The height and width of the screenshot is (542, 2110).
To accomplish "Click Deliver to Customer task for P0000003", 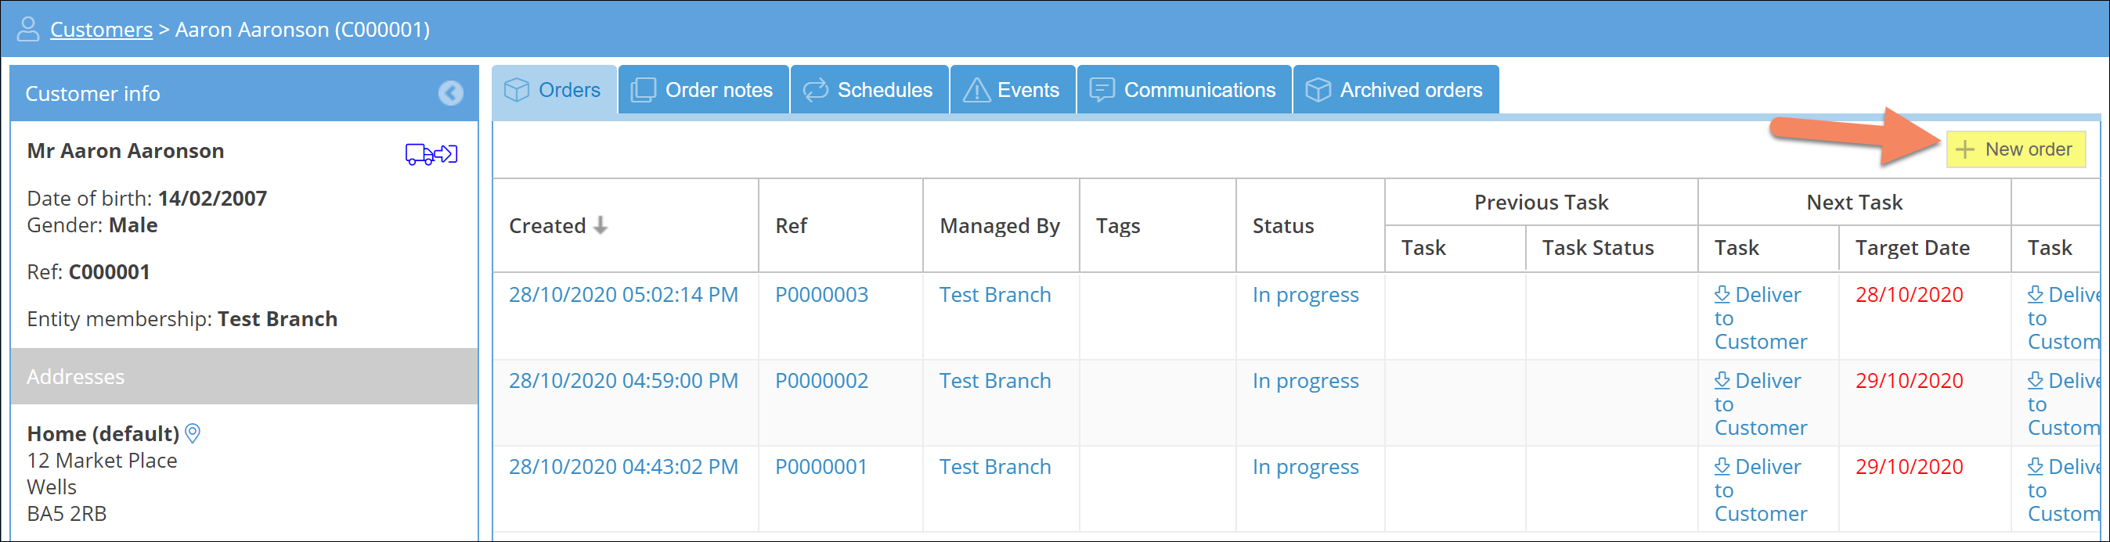I will tap(1760, 318).
